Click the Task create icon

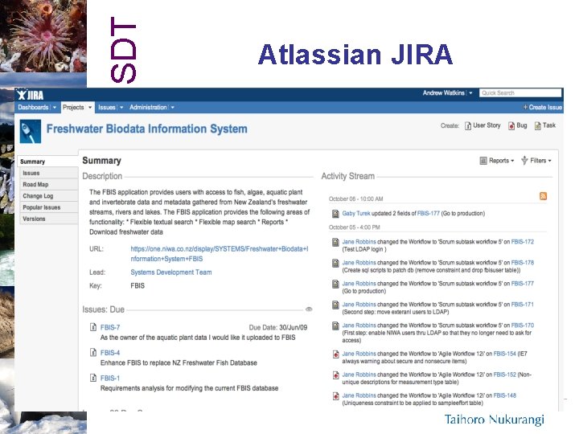coord(537,126)
